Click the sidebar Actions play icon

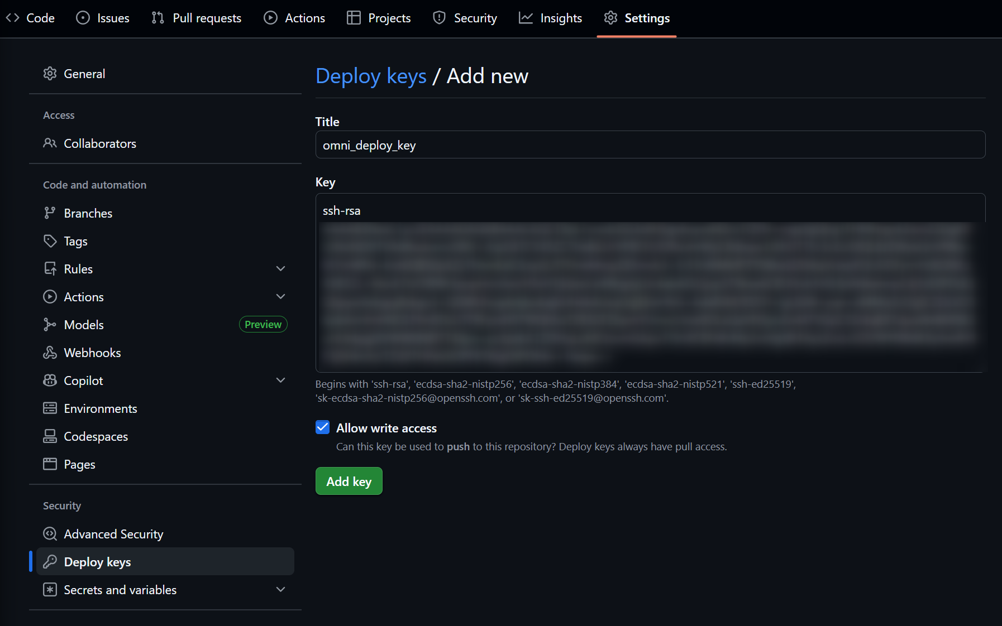coord(50,297)
